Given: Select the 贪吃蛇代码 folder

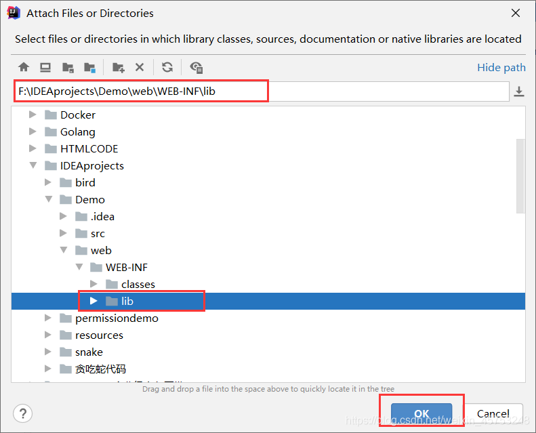Looking at the screenshot, I should pyautogui.click(x=93, y=369).
